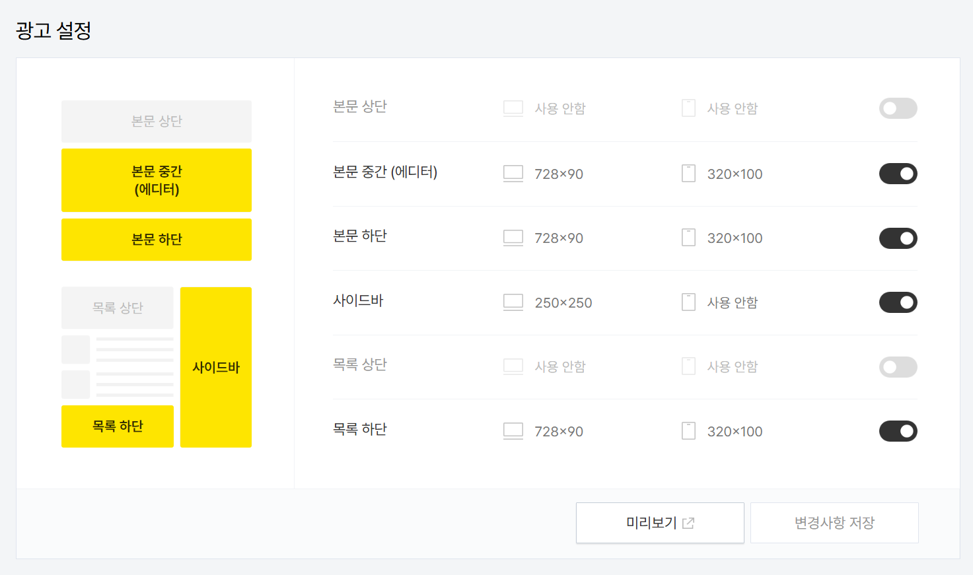Image resolution: width=973 pixels, height=575 pixels.
Task: Select the yellow 사이드바 block in the layout diagram
Action: tap(215, 366)
